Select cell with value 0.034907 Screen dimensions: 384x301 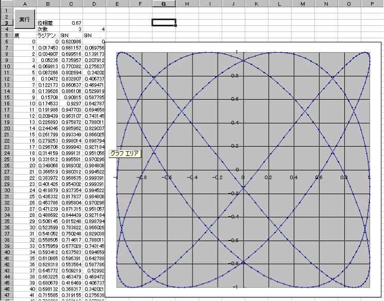pos(48,54)
